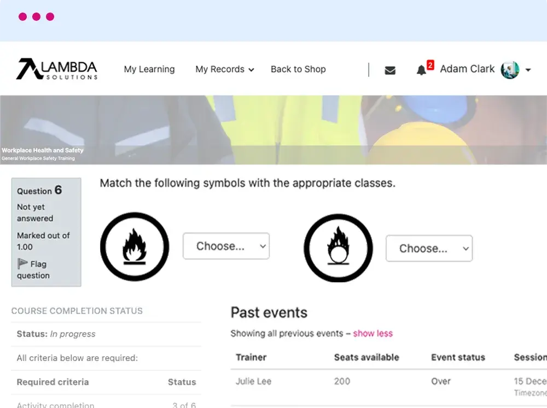The height and width of the screenshot is (408, 547).
Task: Navigate Back to Shop
Action: click(298, 69)
